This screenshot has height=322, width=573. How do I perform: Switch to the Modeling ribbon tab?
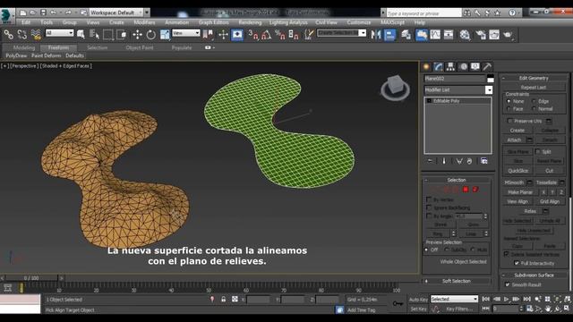[x=24, y=47]
